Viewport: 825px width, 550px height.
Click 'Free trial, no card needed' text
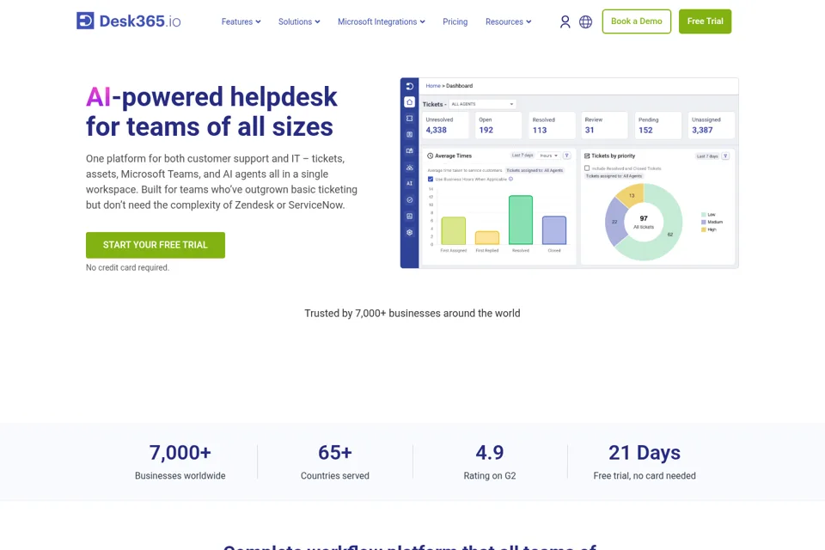click(645, 476)
